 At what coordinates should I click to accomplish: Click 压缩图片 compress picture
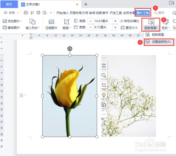click(51, 24)
